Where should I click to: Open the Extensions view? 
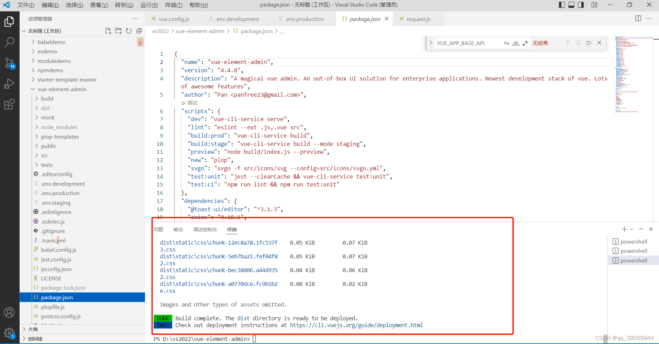pos(9,104)
